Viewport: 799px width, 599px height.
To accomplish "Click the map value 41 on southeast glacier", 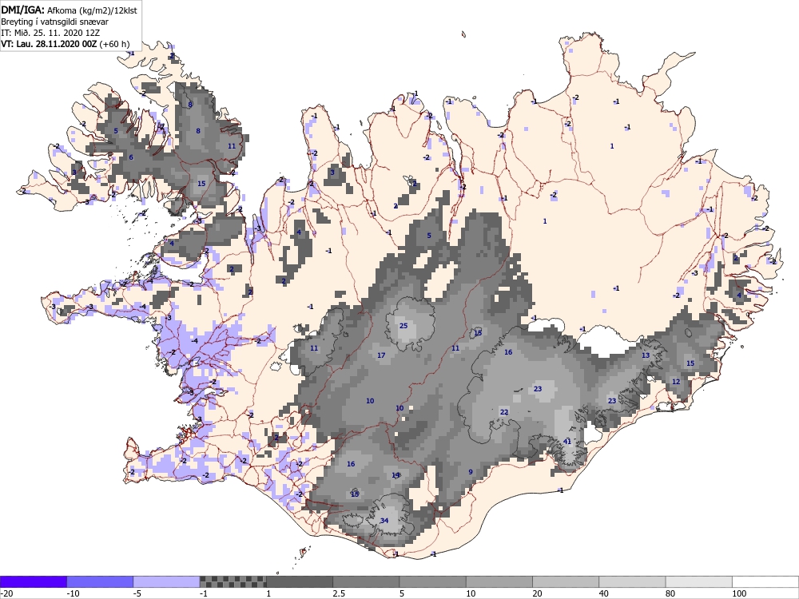I will tap(567, 441).
